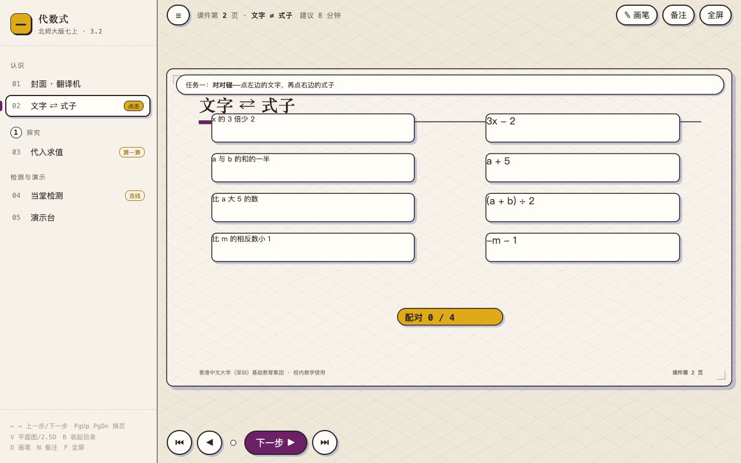Click the 代数式 title in the sidebar
The width and height of the screenshot is (741, 463).
point(53,19)
